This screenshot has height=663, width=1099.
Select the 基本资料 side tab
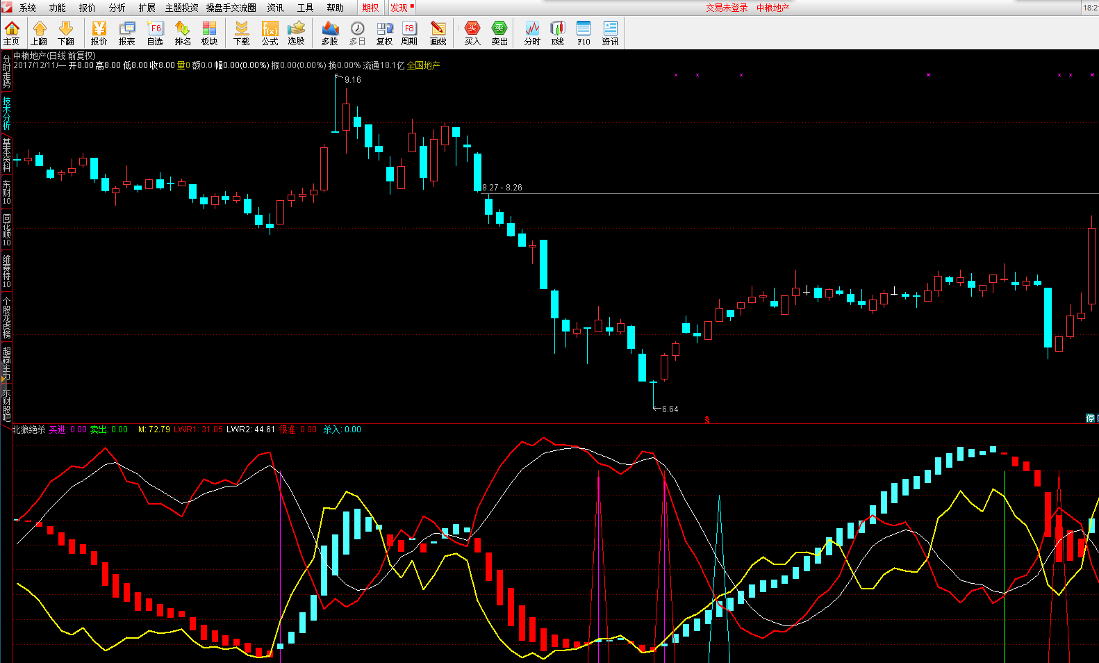[6, 154]
